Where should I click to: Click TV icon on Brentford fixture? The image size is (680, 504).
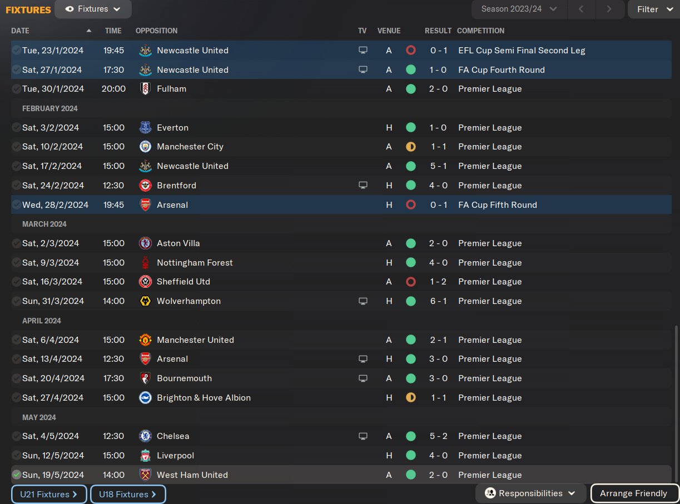[x=363, y=185]
